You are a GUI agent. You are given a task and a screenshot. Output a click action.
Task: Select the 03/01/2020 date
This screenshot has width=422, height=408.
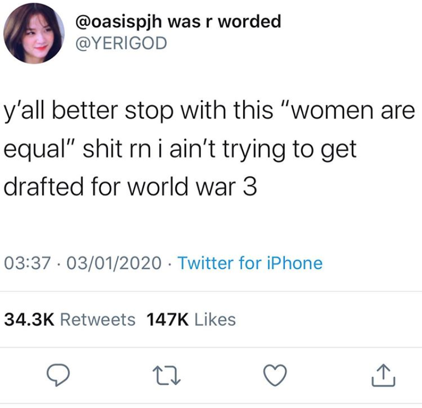[114, 263]
